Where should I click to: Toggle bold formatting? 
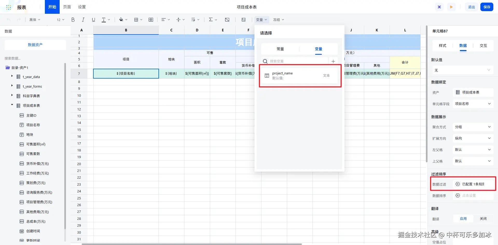point(73,20)
